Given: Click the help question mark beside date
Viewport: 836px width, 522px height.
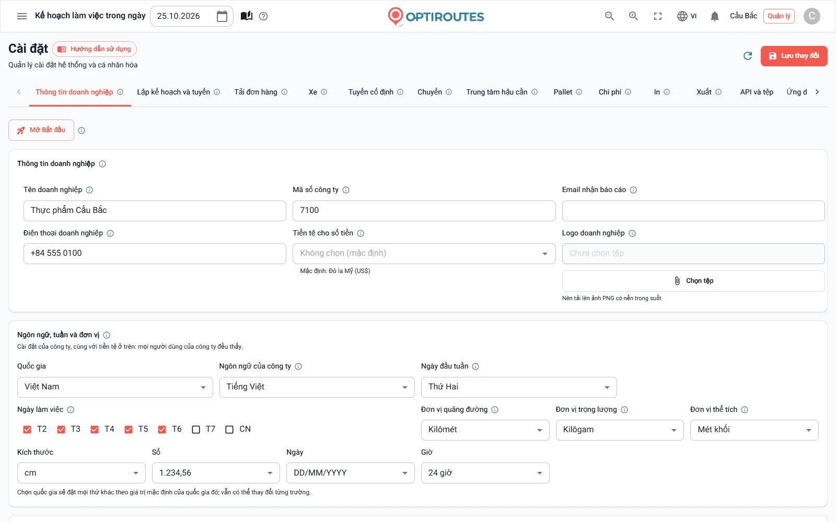Looking at the screenshot, I should point(263,16).
